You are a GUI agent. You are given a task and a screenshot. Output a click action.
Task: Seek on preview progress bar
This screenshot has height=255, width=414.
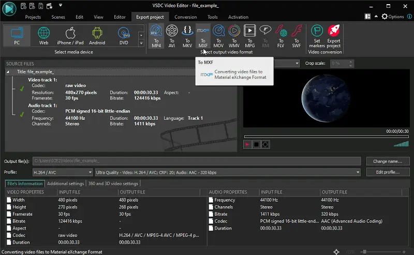point(327,137)
